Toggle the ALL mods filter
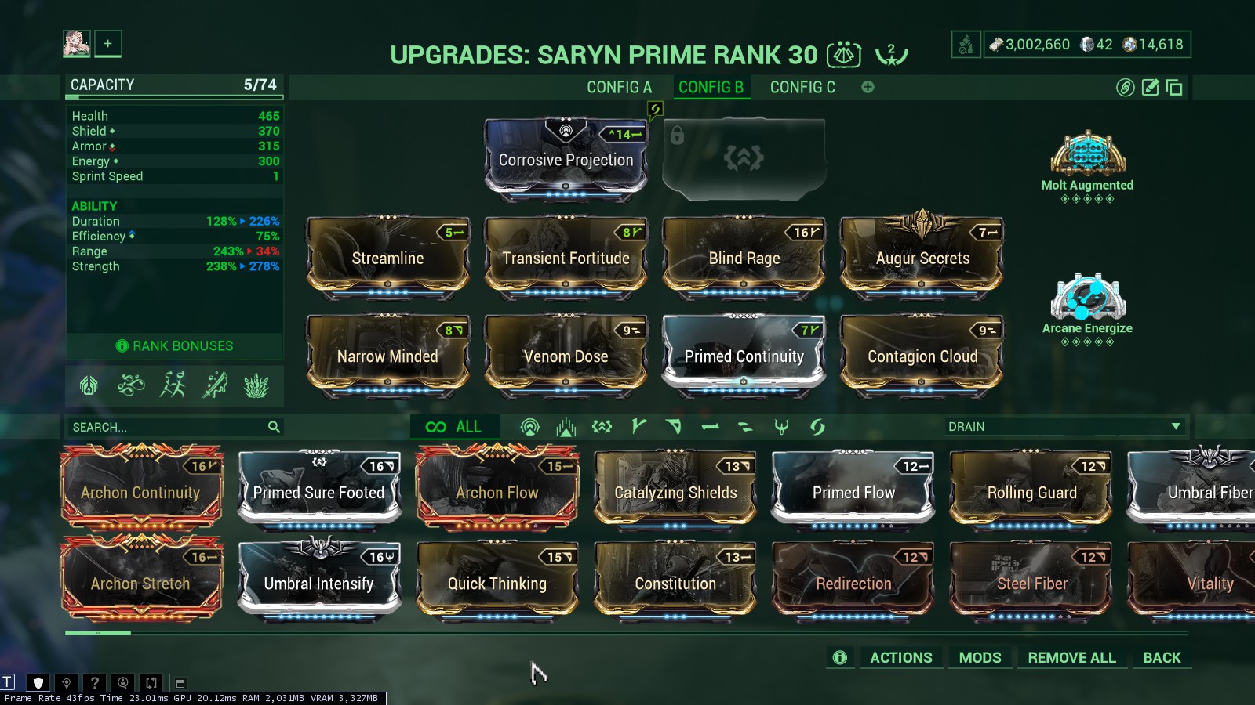Screen dimensions: 1255x705 click(454, 427)
